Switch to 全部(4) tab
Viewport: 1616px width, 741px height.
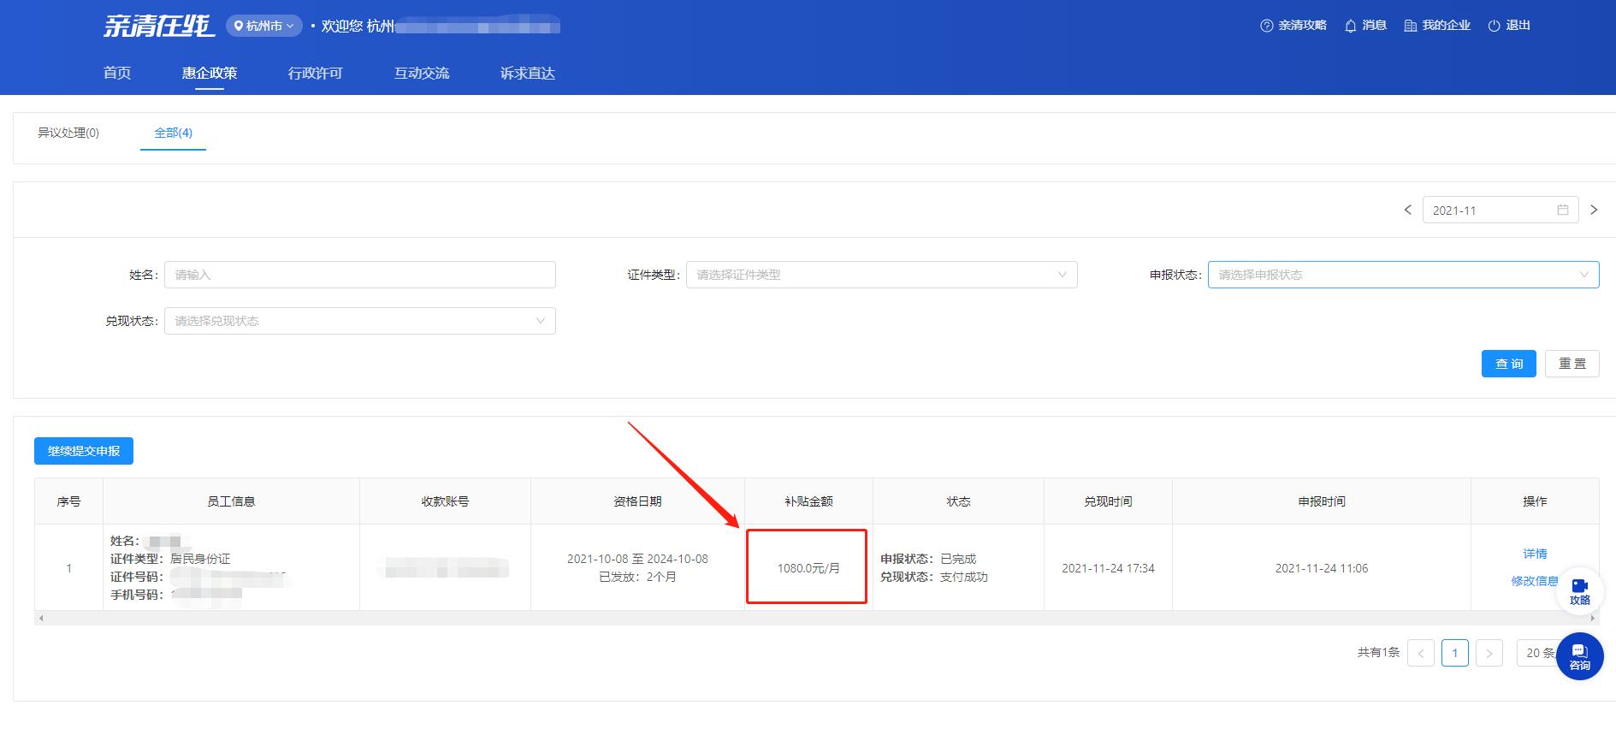173,133
